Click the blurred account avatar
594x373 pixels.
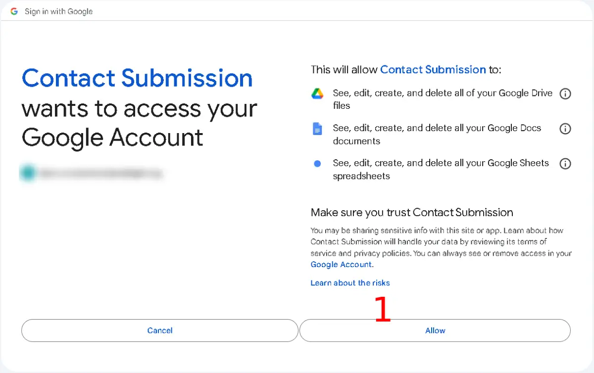pyautogui.click(x=28, y=173)
